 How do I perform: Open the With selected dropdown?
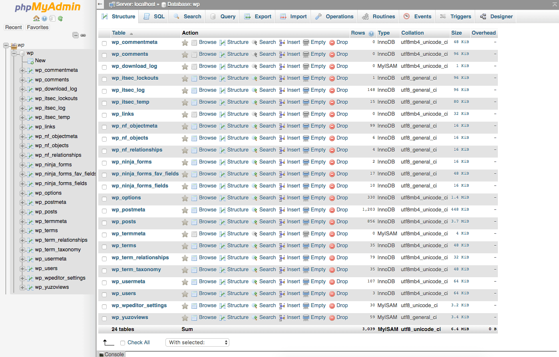(197, 342)
